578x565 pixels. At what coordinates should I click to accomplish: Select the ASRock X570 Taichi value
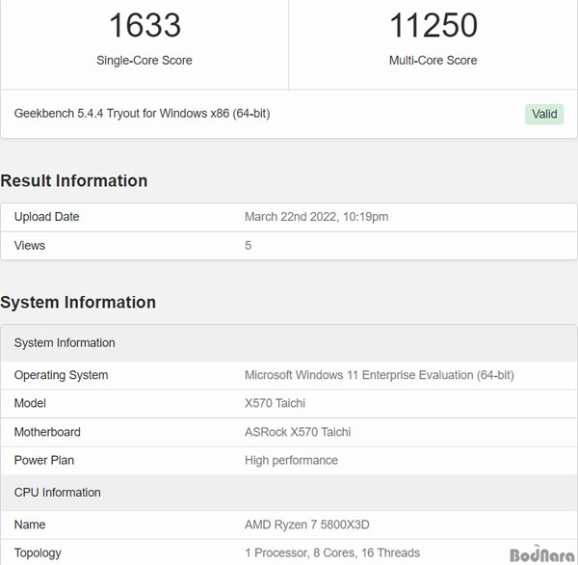coord(298,432)
